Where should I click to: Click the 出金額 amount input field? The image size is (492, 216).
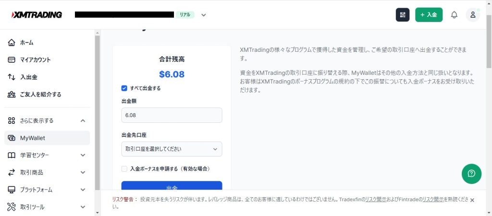click(x=172, y=115)
